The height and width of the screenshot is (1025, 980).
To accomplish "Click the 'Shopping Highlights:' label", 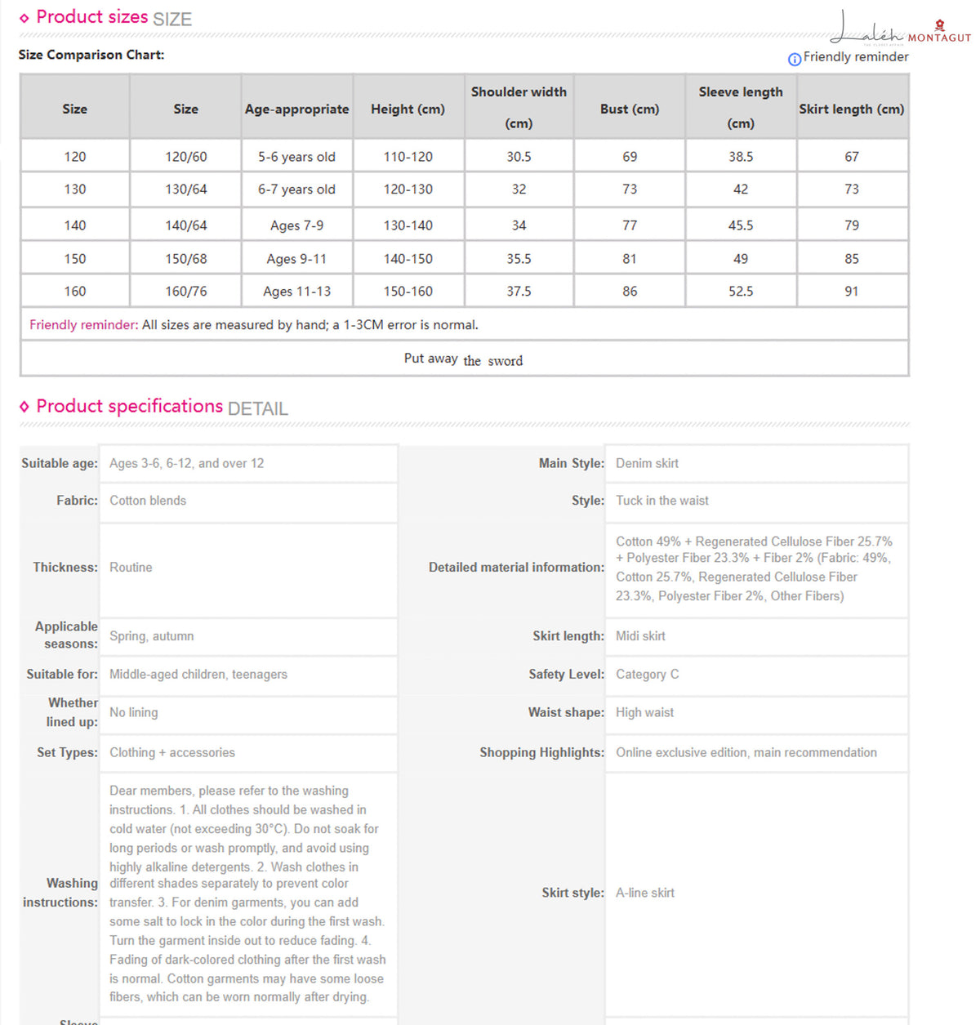I will click(541, 752).
